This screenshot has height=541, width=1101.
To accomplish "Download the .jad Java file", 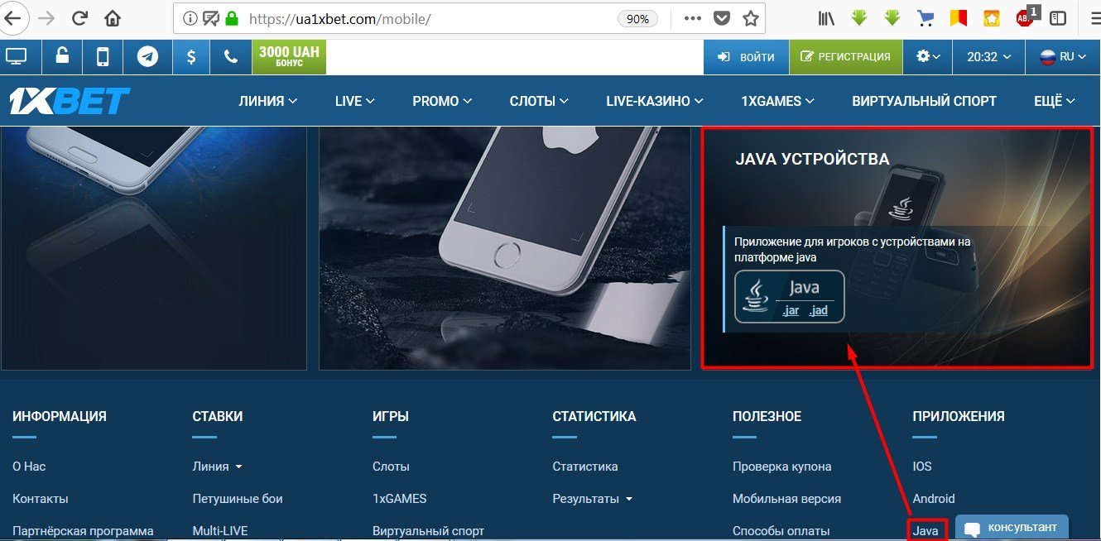I will click(818, 311).
